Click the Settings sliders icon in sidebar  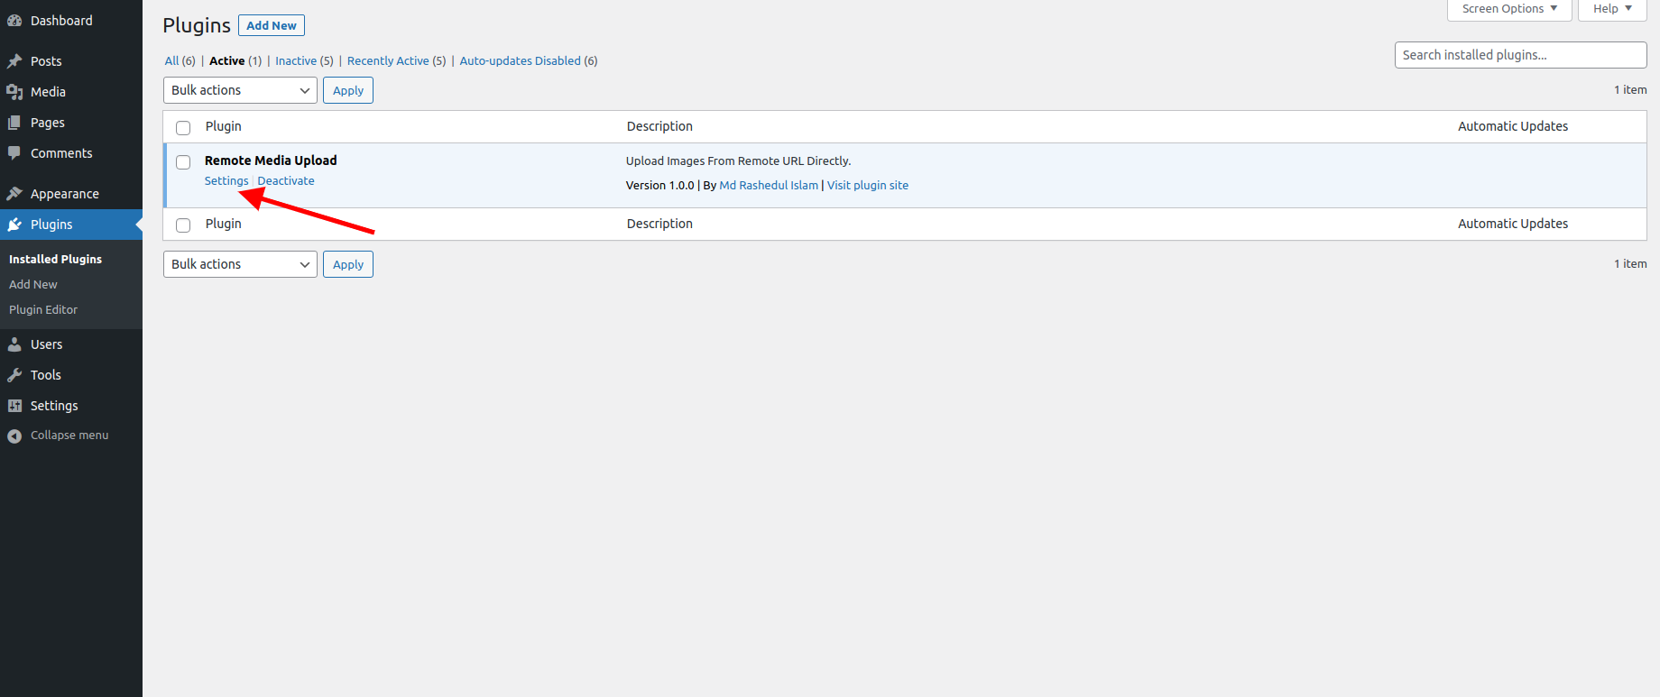point(14,406)
